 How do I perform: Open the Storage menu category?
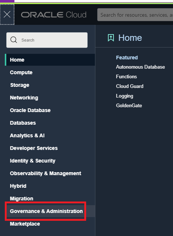pyautogui.click(x=20, y=85)
